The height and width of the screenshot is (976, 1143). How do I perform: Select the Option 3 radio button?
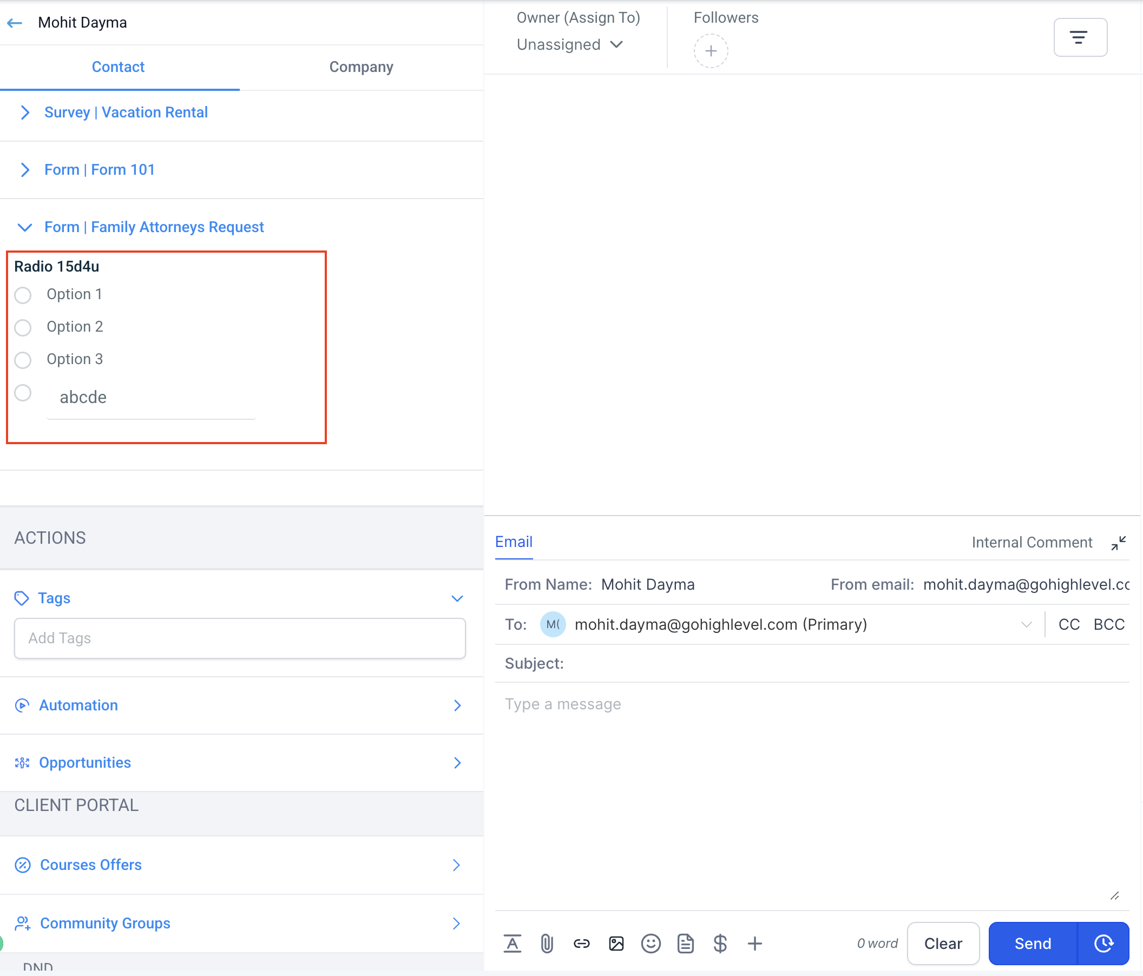click(x=23, y=360)
